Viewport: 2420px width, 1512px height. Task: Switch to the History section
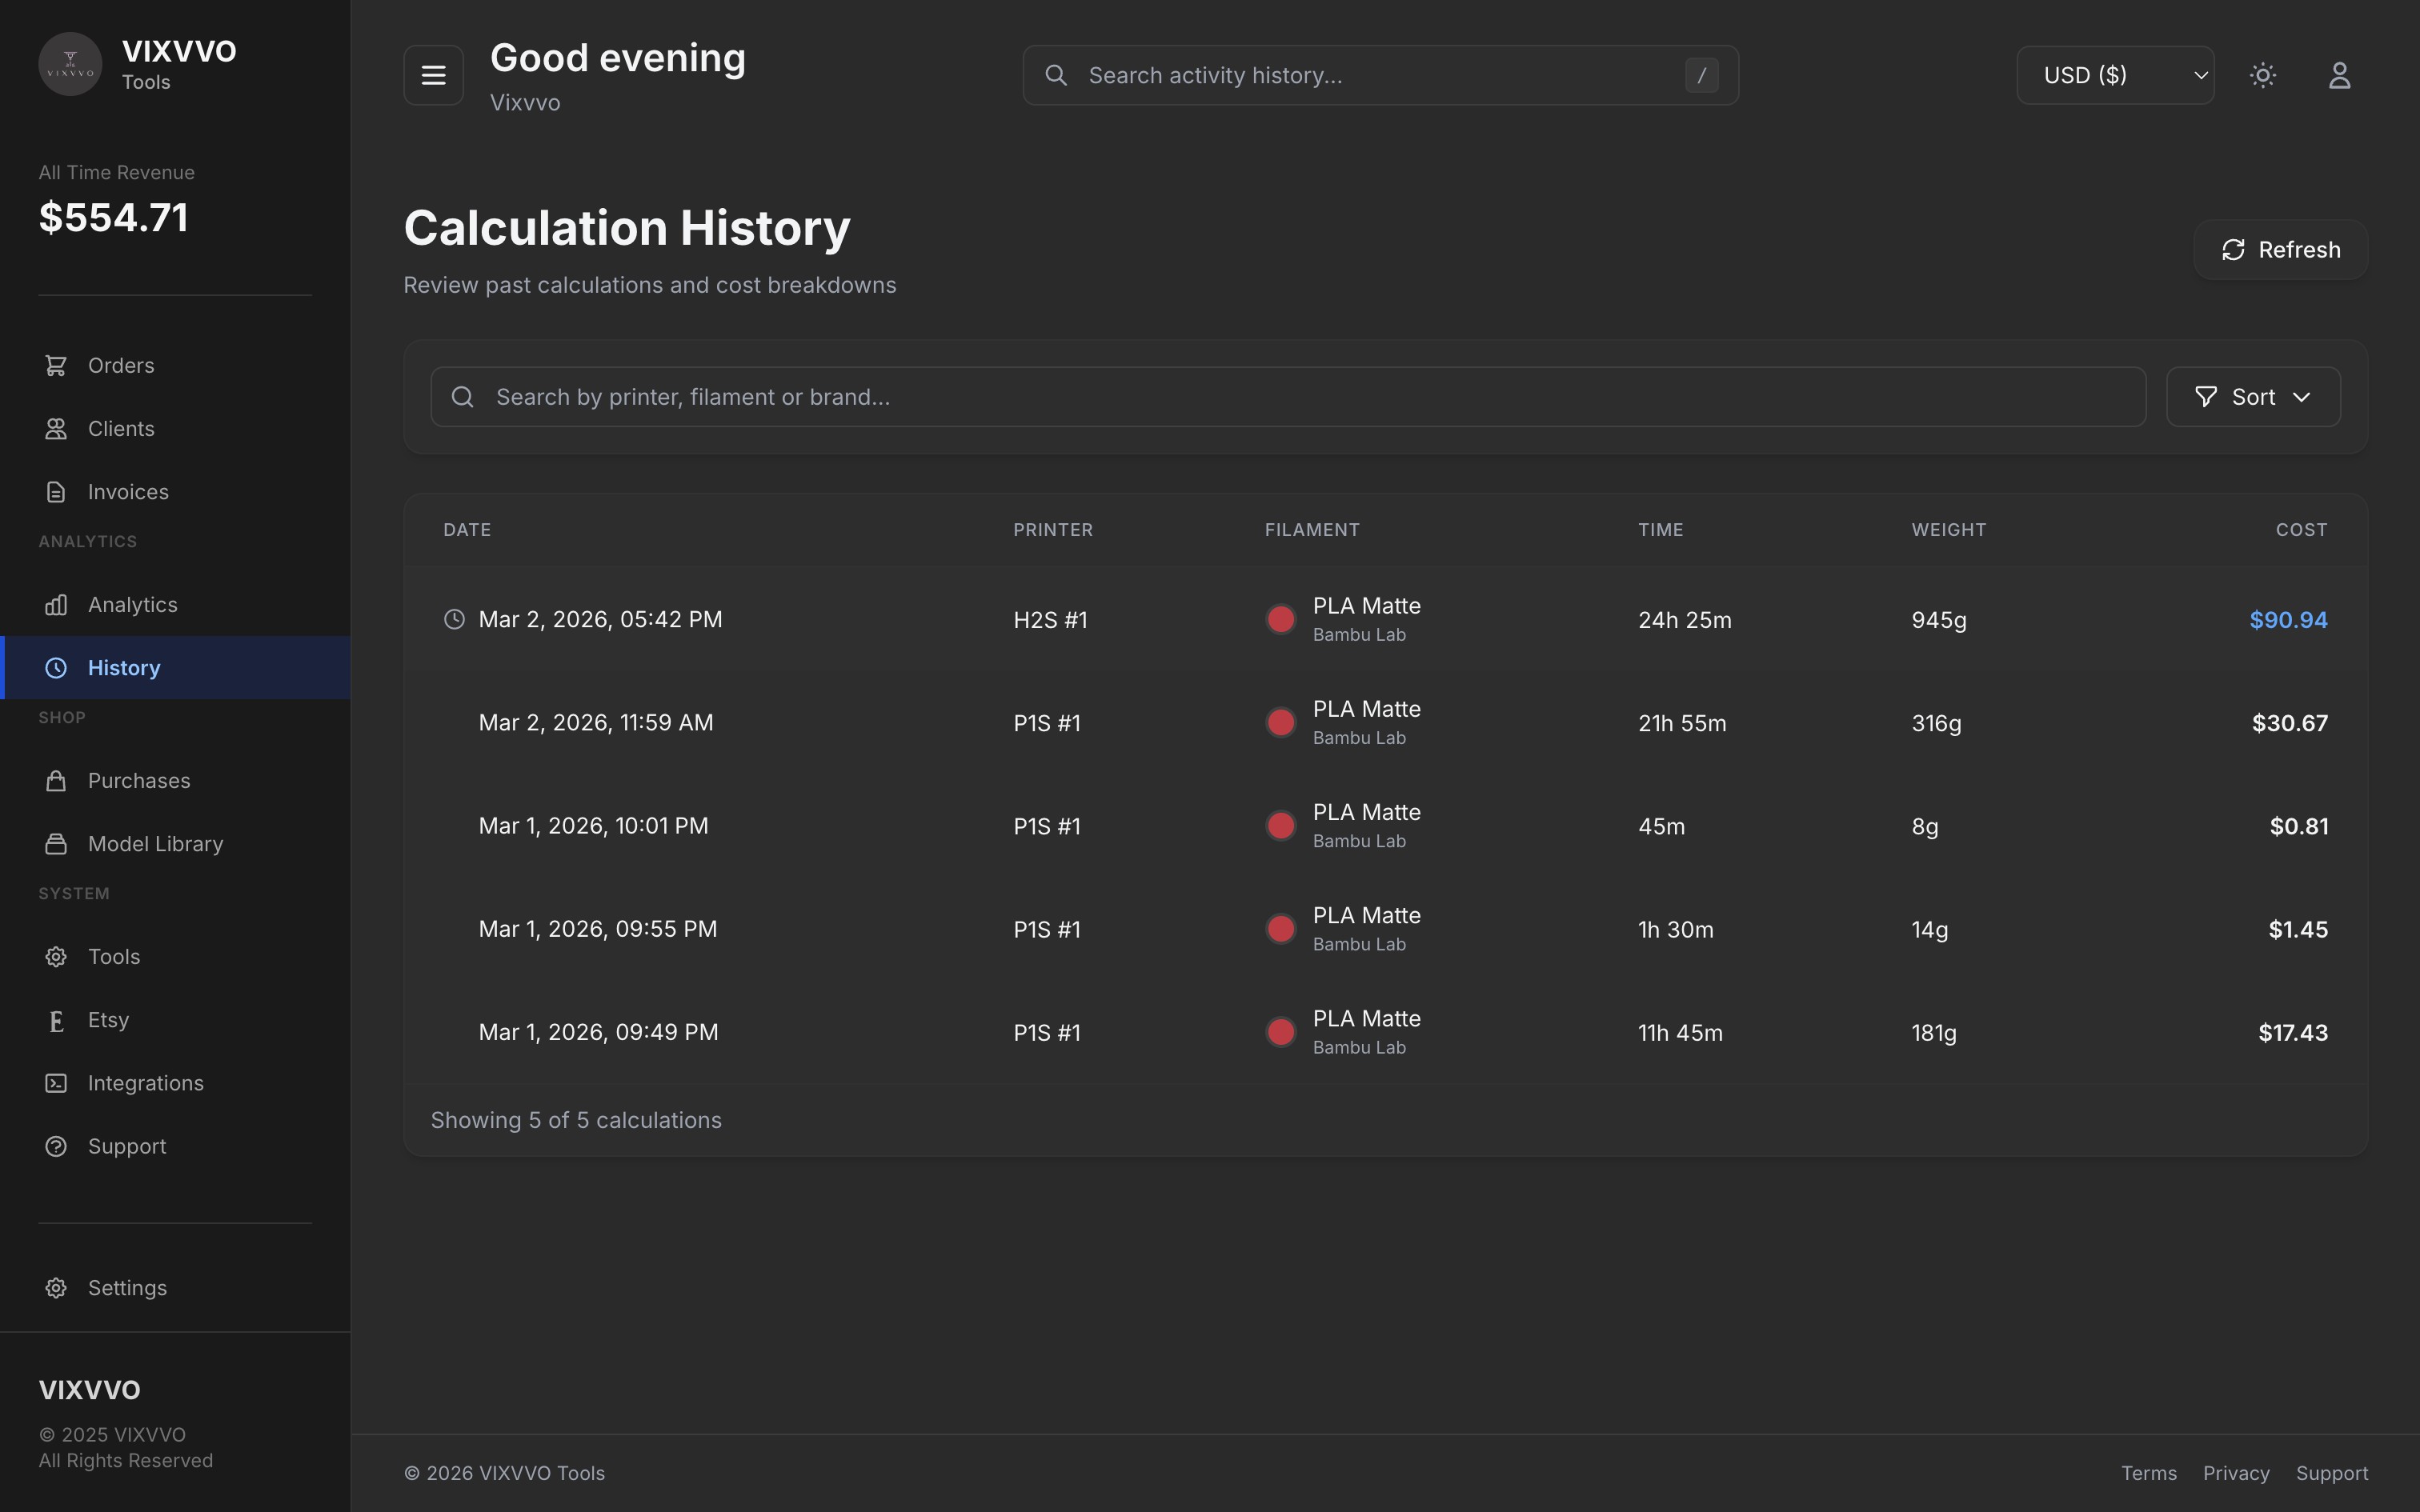(124, 667)
